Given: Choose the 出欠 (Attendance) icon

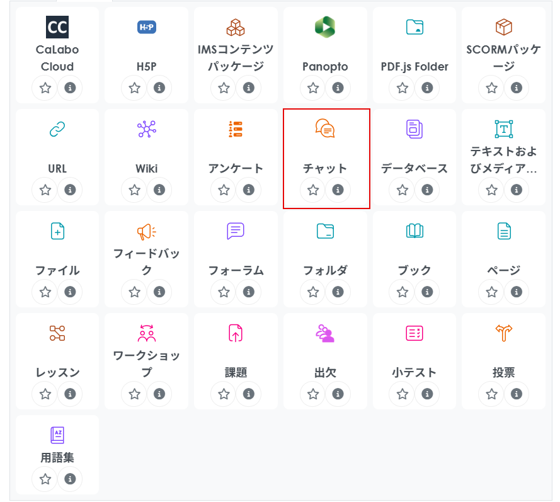Looking at the screenshot, I should [325, 333].
